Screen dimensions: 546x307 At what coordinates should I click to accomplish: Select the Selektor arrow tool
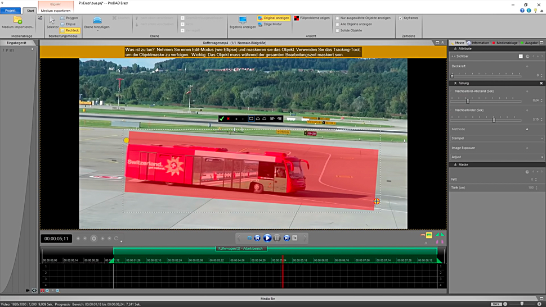click(52, 21)
